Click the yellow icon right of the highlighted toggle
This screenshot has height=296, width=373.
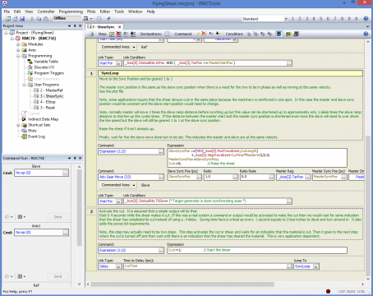[288, 34]
